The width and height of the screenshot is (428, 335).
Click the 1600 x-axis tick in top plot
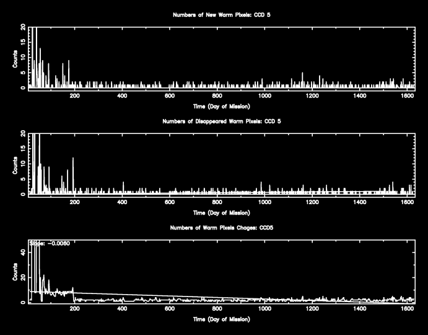click(407, 96)
